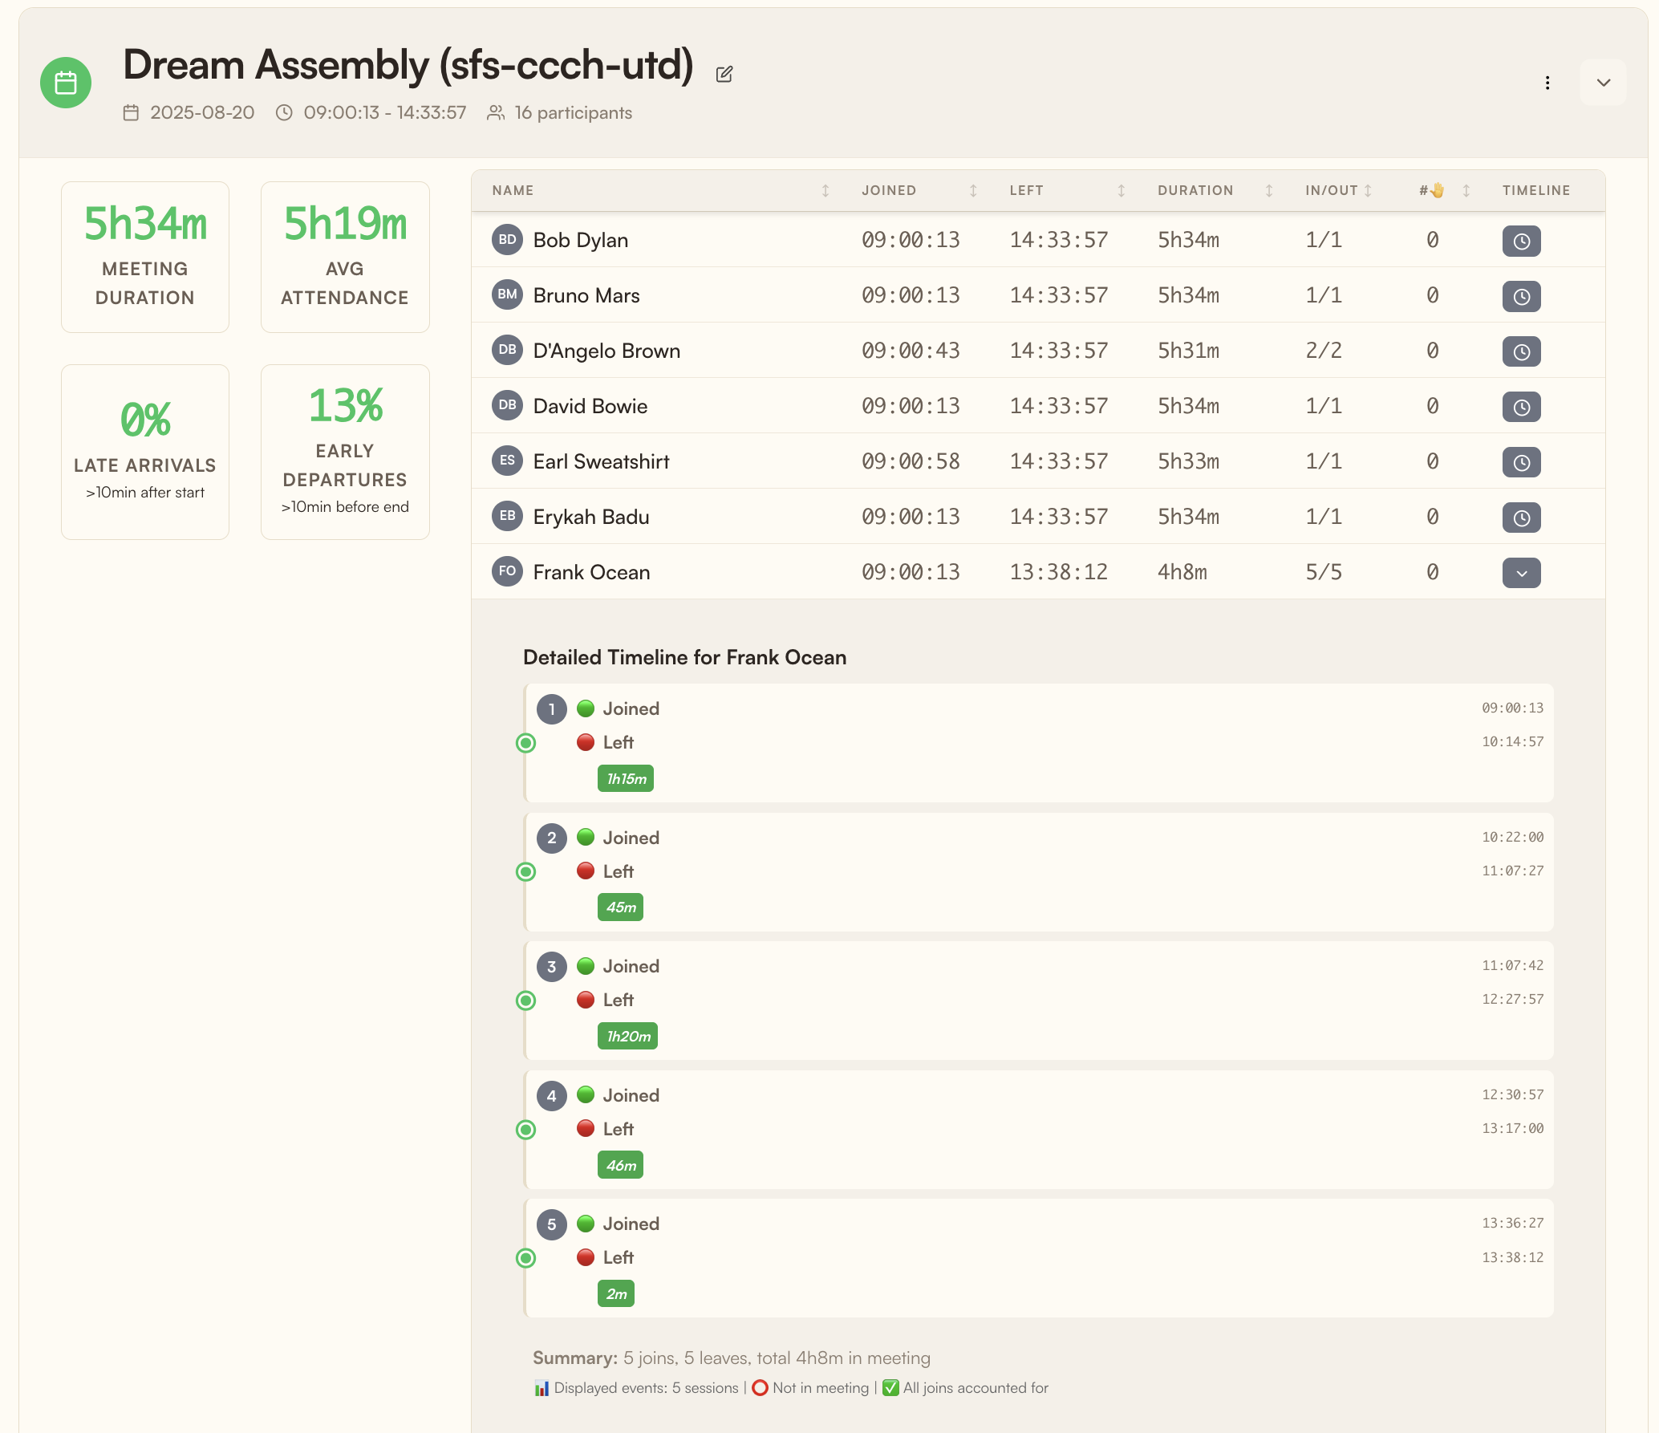Click Earl Sweatshirt's timeline clock icon

1521,461
